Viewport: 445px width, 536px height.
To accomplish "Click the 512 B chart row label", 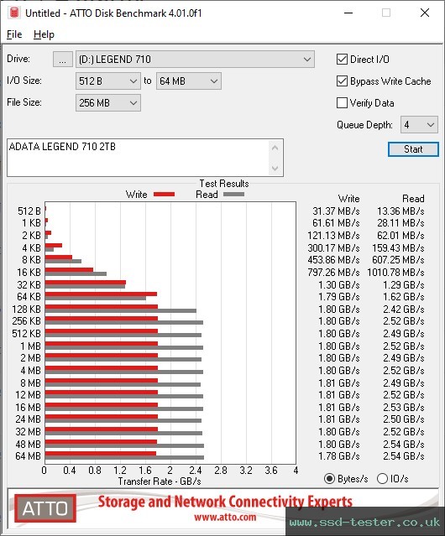I will click(29, 211).
